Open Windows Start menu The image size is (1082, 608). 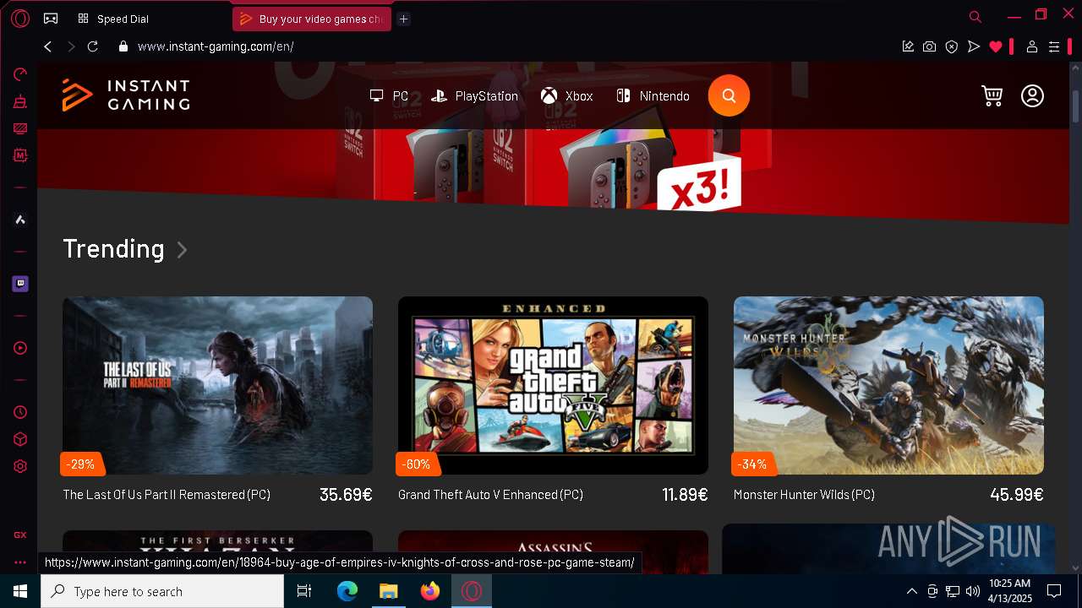(x=20, y=591)
